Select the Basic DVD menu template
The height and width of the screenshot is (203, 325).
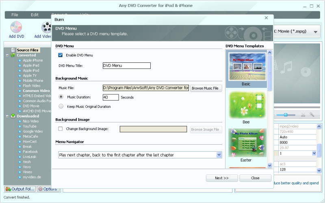(246, 69)
